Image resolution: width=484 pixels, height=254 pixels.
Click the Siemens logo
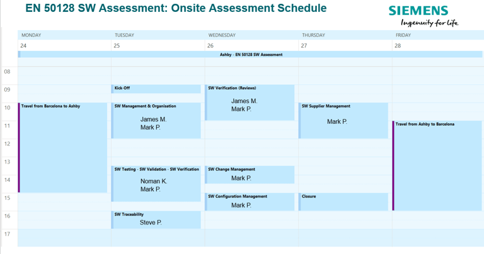[423, 16]
